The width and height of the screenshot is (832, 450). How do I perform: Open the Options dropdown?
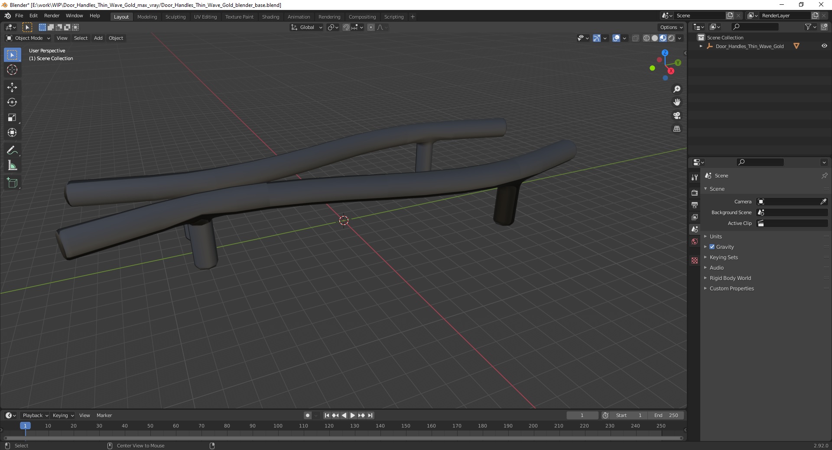[x=671, y=27]
